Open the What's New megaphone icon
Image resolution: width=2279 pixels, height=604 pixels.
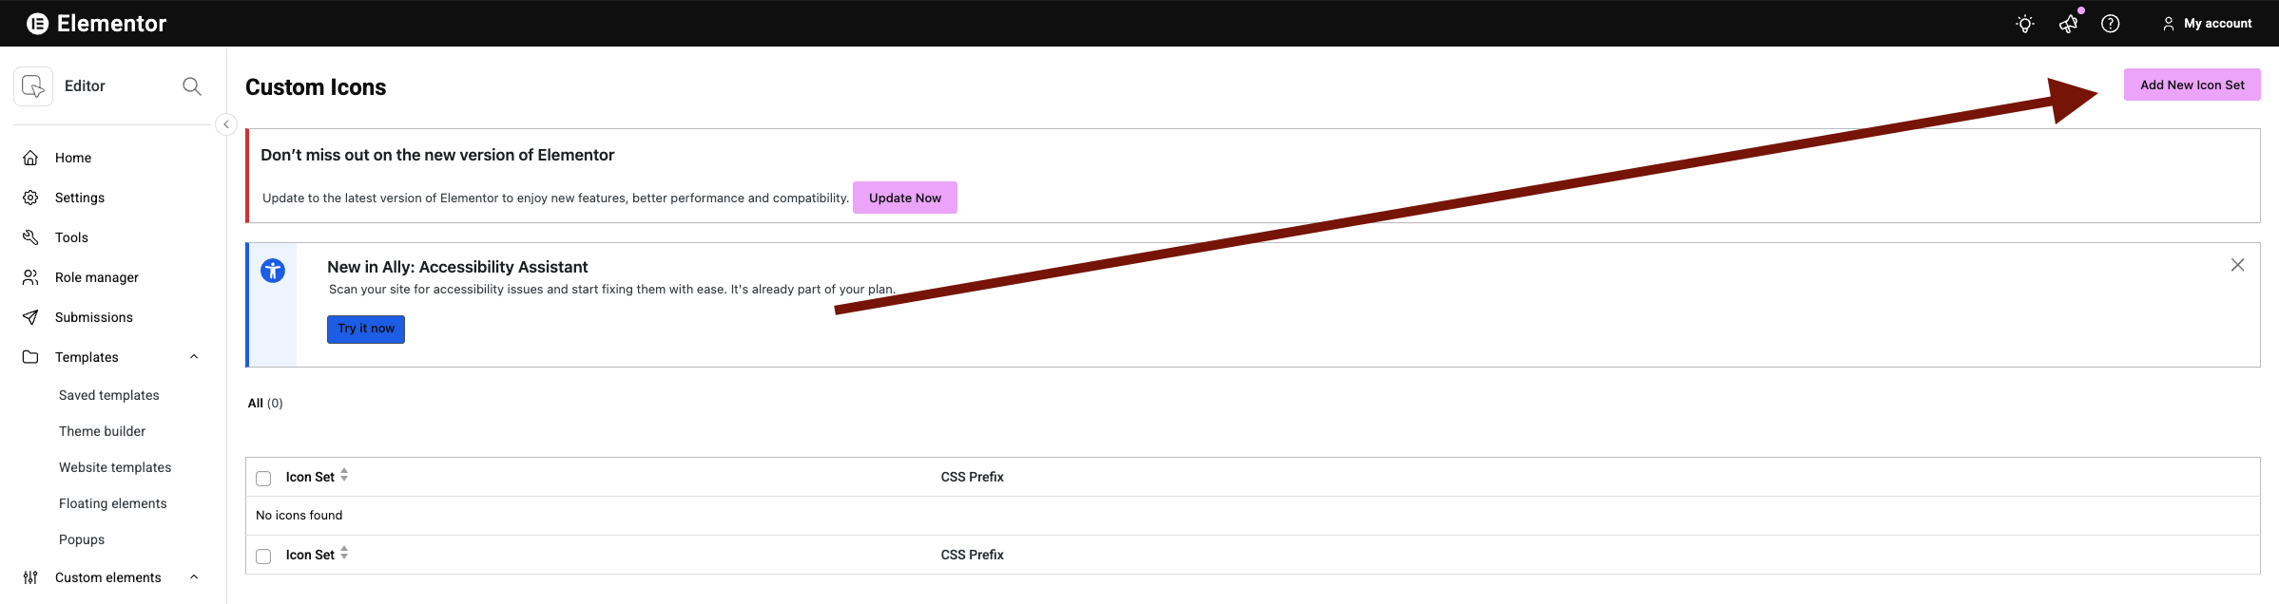point(2068,24)
